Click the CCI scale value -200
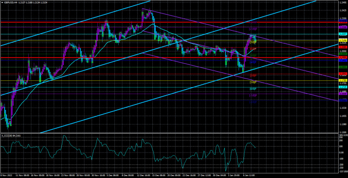 point(342,165)
